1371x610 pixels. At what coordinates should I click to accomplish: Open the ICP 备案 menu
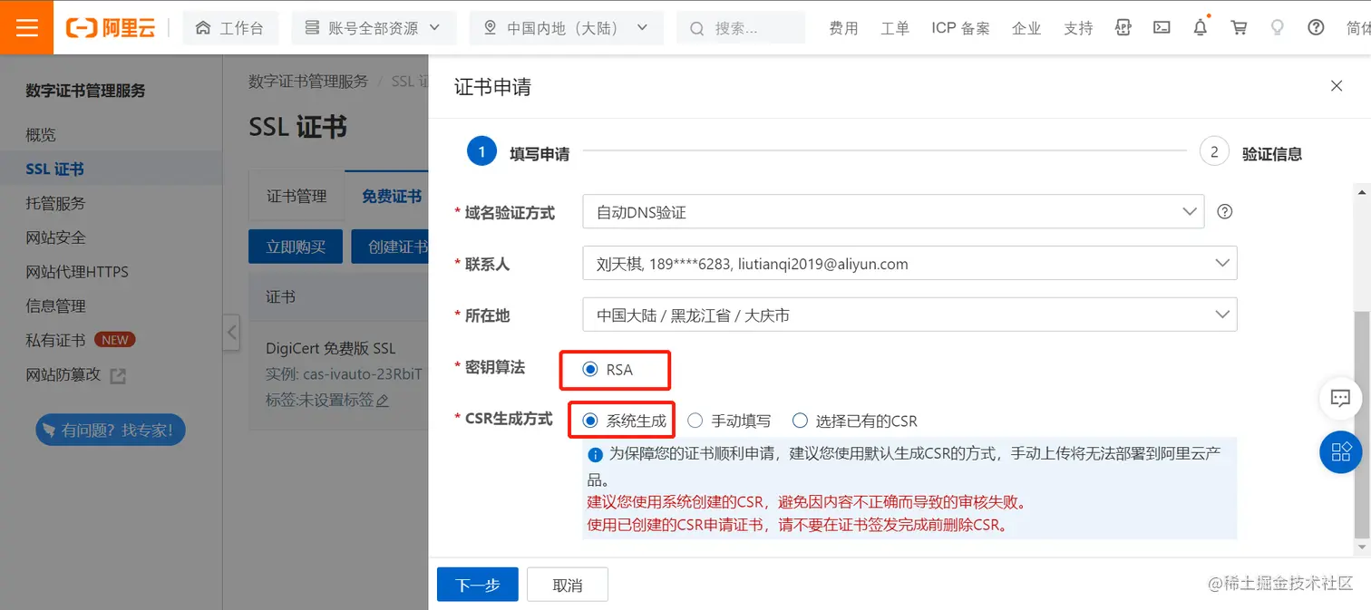[960, 28]
